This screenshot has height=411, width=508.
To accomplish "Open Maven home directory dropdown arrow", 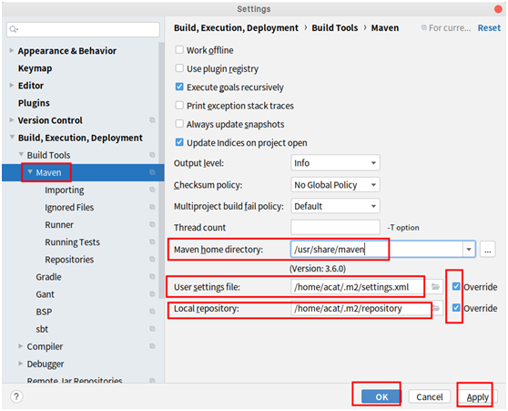I will tap(469, 250).
